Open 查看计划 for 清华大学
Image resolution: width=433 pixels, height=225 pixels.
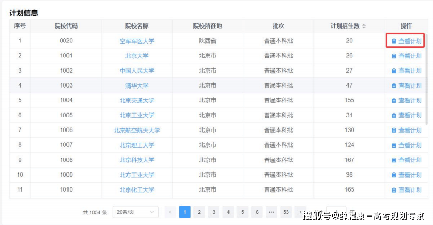coord(406,86)
